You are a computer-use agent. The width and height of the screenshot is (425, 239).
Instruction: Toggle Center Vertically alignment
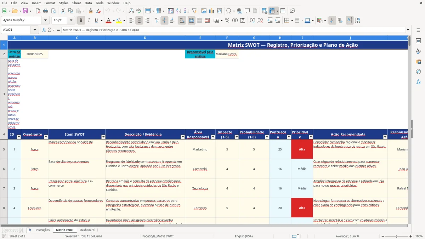click(164, 21)
